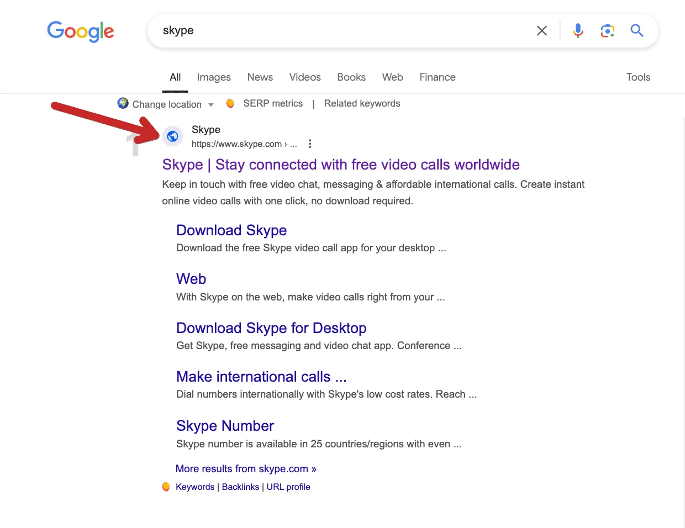685x528 pixels.
Task: Select the Finance tab
Action: (437, 77)
